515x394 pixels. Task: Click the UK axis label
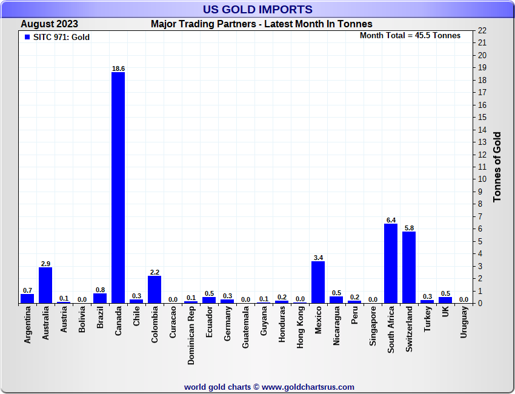[445, 312]
